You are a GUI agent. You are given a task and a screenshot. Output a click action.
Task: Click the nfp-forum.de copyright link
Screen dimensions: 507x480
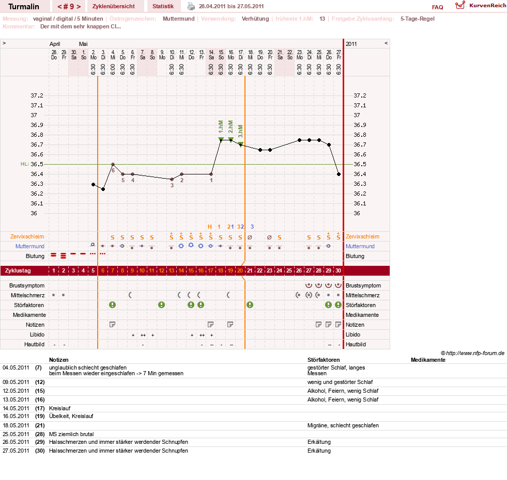[473, 353]
